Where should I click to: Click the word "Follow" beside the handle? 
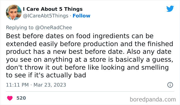click(x=82, y=16)
